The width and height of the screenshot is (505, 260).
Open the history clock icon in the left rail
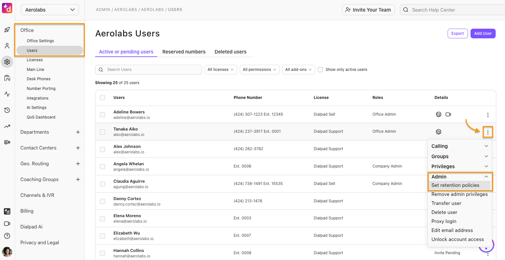click(7, 110)
